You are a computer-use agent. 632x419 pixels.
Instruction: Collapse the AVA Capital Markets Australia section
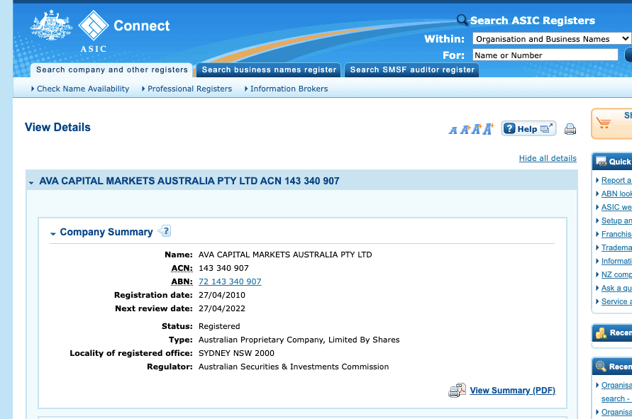pyautogui.click(x=31, y=182)
